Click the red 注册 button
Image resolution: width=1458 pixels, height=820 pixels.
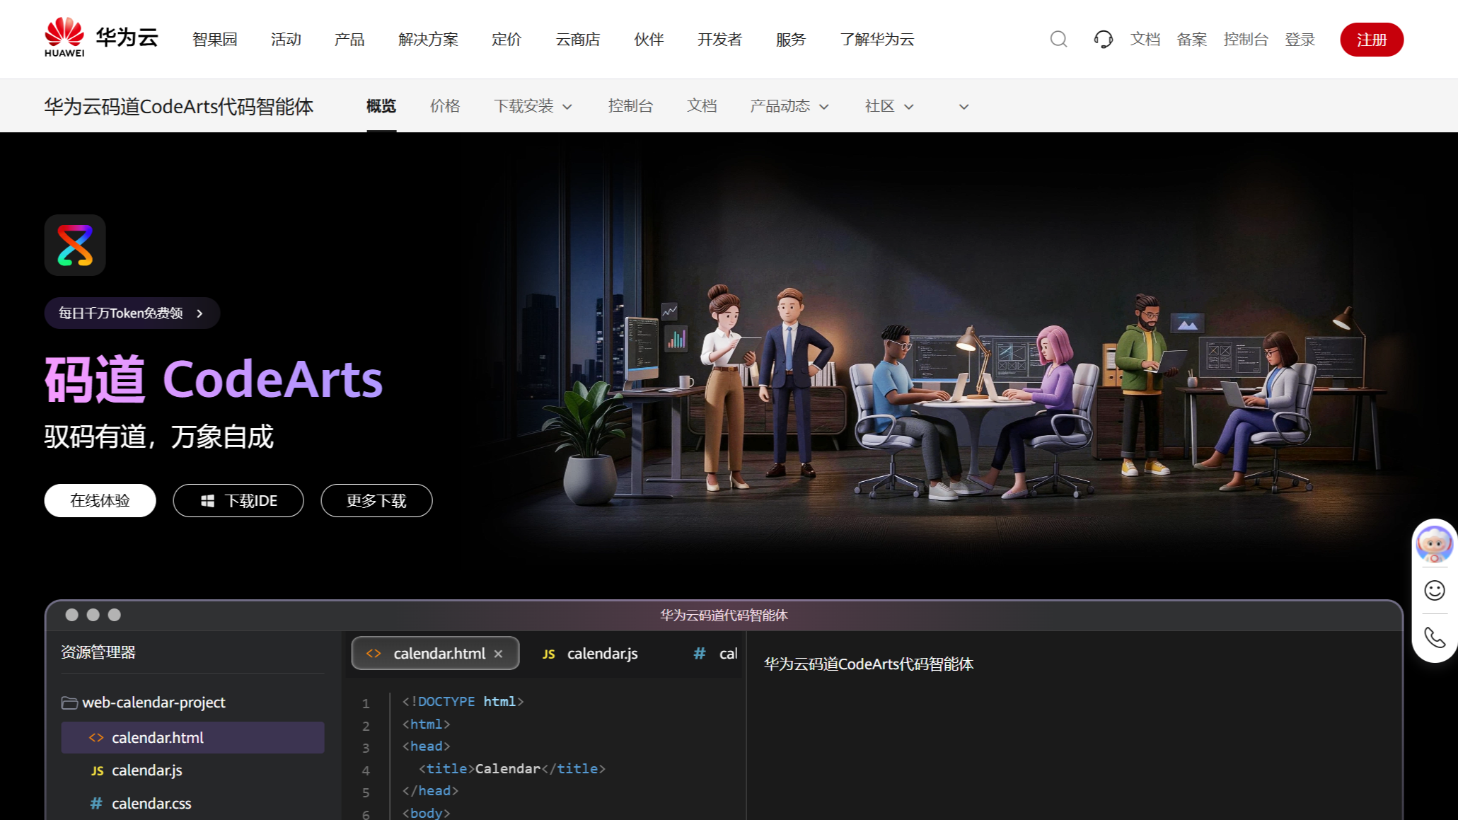click(x=1371, y=40)
